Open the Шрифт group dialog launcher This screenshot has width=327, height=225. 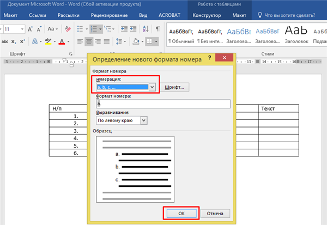71,54
